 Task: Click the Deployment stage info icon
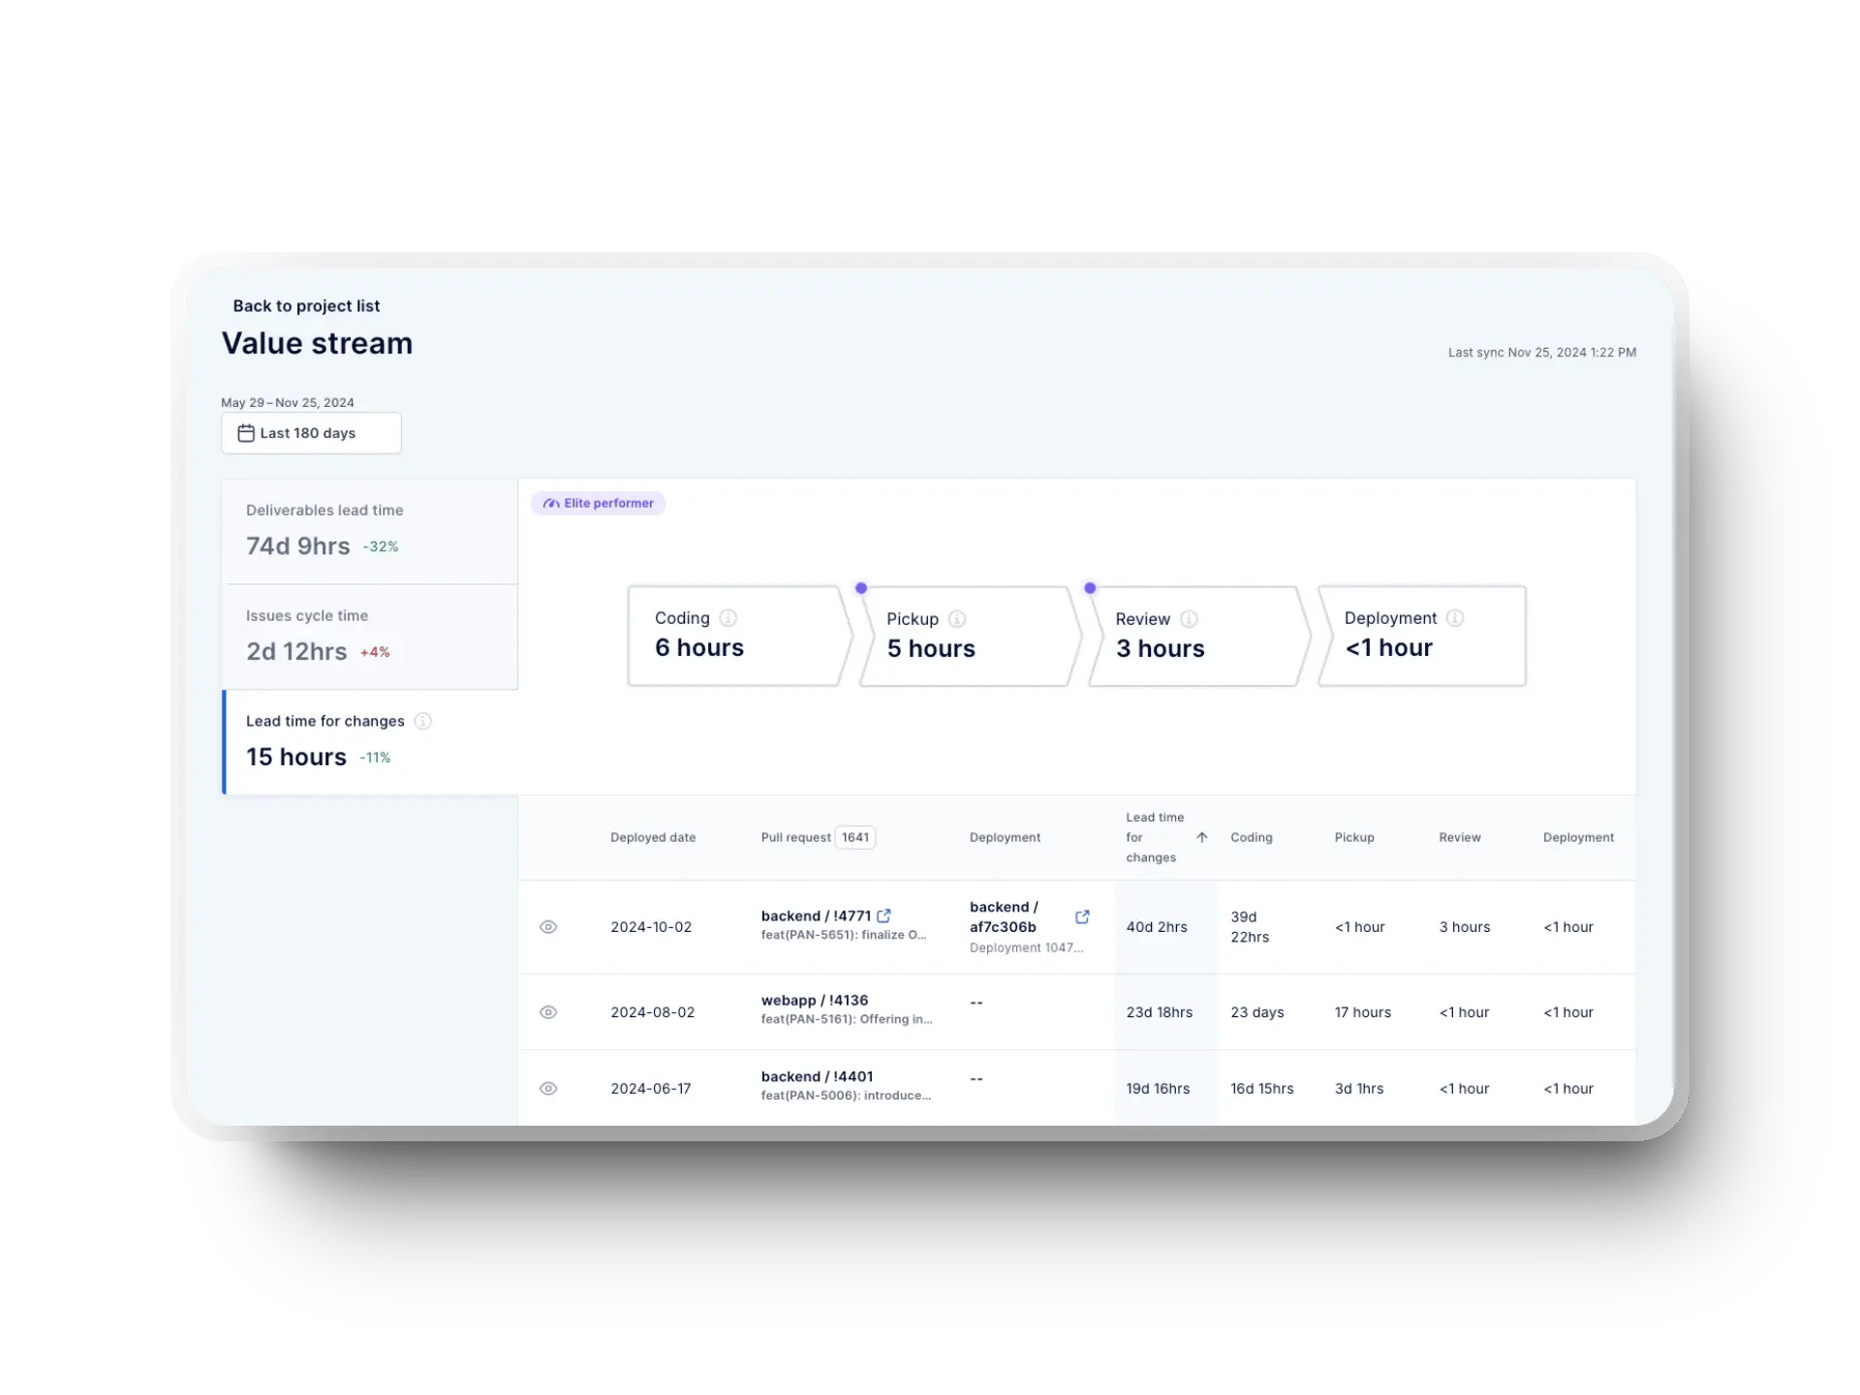click(x=1454, y=618)
